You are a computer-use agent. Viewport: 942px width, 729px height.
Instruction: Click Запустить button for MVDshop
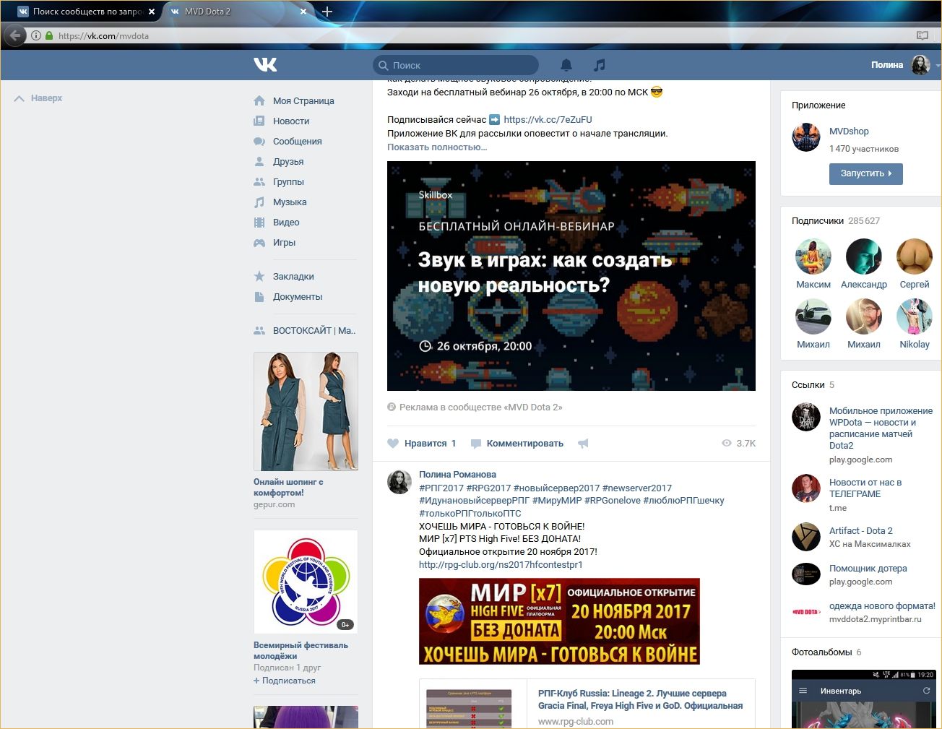[x=865, y=173]
